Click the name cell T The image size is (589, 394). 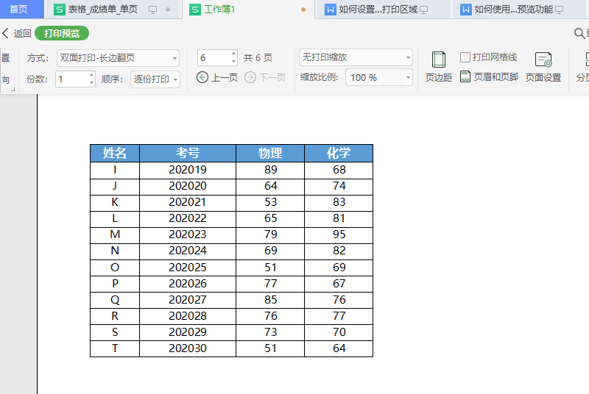115,348
